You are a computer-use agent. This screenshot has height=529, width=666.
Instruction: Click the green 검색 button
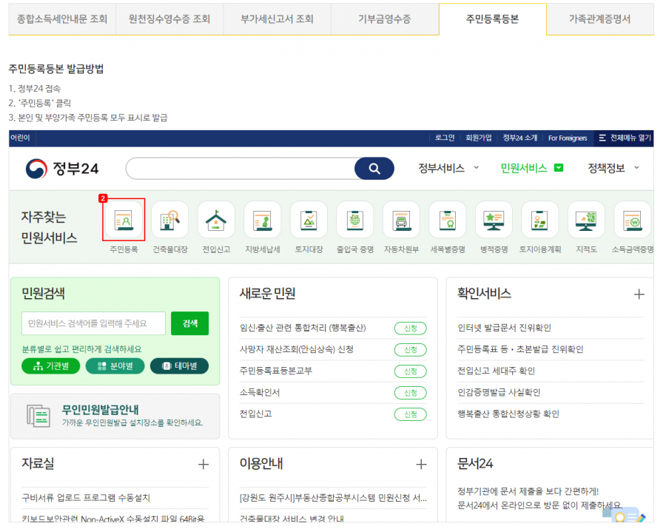[x=190, y=323]
